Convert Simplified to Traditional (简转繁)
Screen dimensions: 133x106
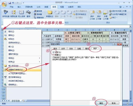[38, 14]
